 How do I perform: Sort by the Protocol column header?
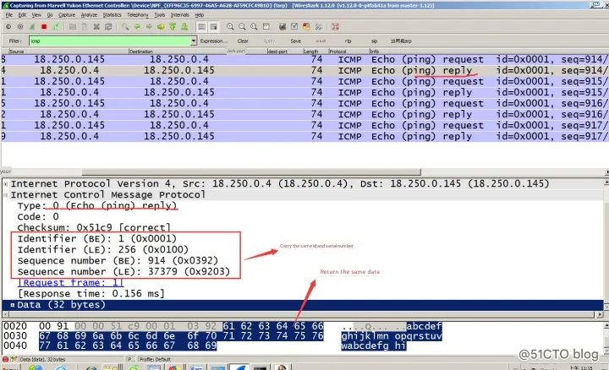[348, 52]
